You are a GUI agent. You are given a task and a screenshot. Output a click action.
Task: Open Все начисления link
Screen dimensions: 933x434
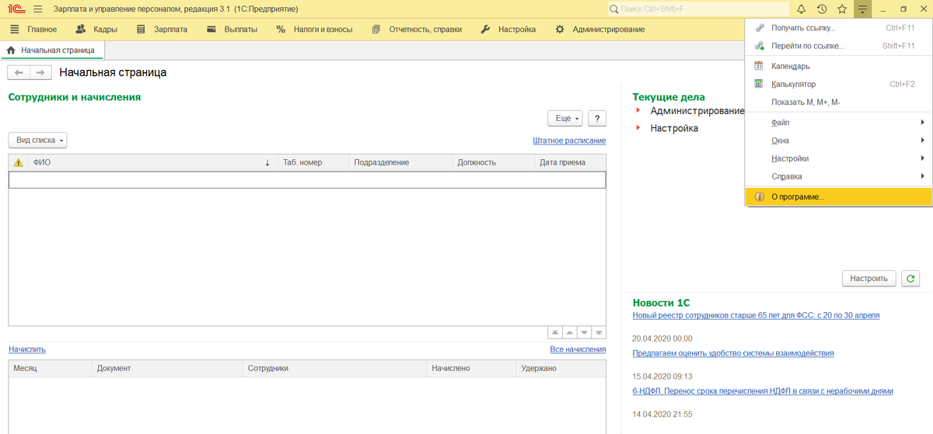(578, 349)
